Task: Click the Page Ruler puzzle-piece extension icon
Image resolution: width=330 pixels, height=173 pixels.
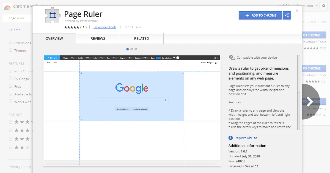Action: coord(53,15)
